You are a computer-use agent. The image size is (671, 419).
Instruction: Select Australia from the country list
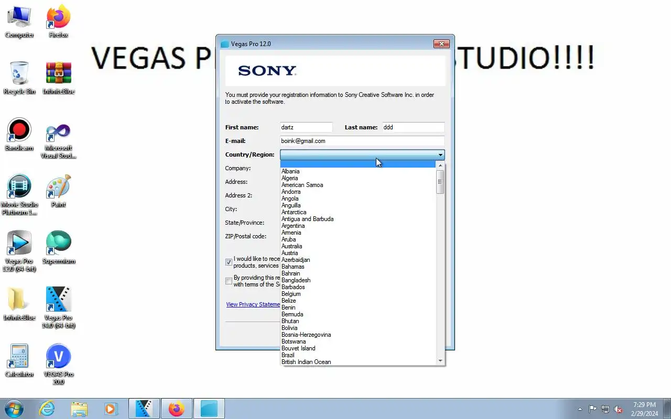click(x=358, y=246)
